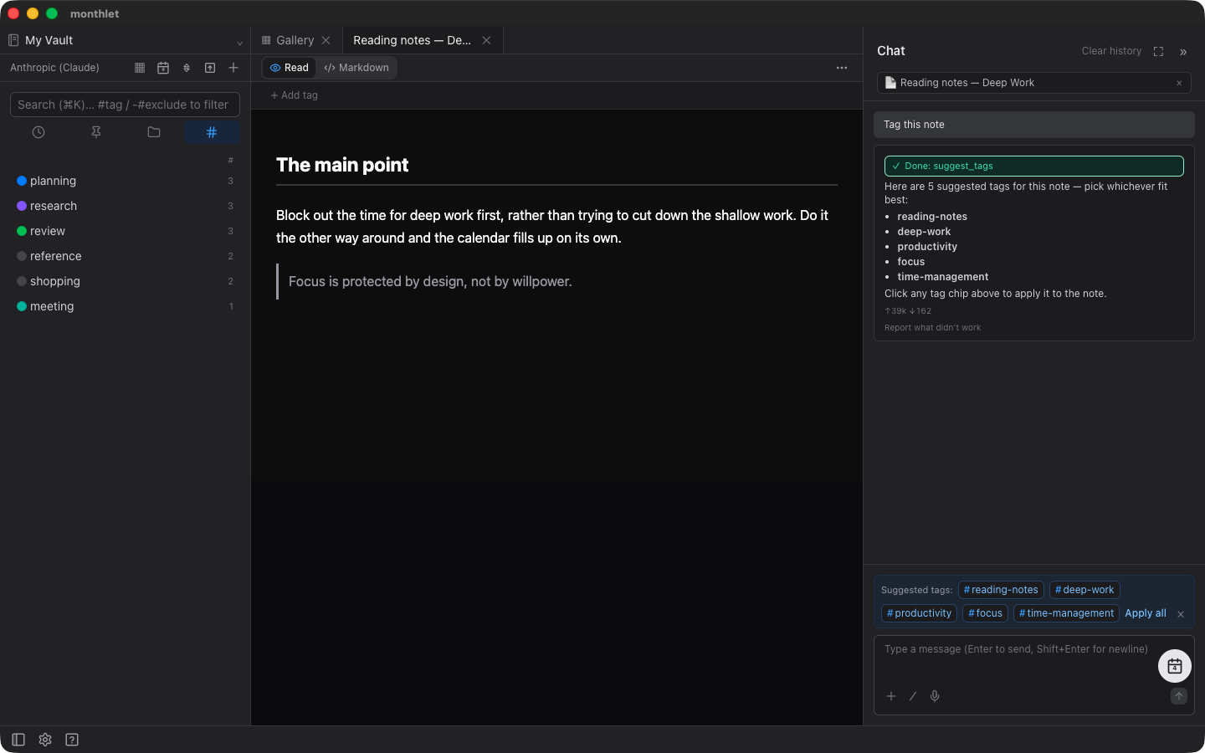The width and height of the screenshot is (1205, 753).
Task: Select the shopping tag in sidebar
Action: [126, 281]
